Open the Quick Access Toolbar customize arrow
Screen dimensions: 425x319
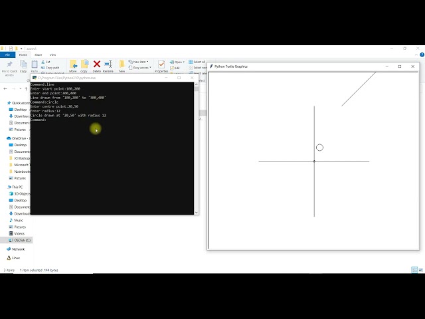tap(21, 49)
